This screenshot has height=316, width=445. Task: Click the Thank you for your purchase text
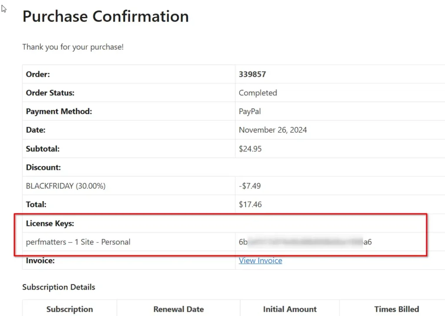tap(73, 47)
